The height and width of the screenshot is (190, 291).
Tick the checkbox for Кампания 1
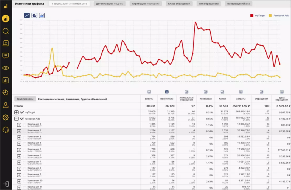(24, 125)
